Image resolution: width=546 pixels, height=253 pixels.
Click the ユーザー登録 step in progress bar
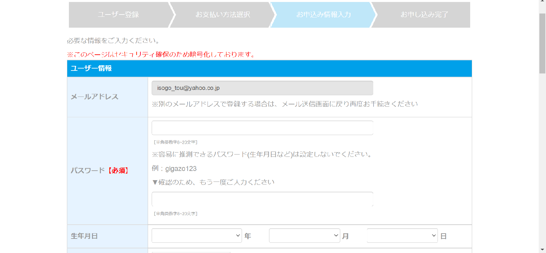(x=118, y=15)
